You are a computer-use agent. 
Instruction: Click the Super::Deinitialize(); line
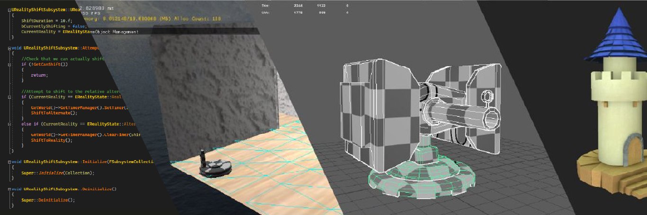coord(48,200)
